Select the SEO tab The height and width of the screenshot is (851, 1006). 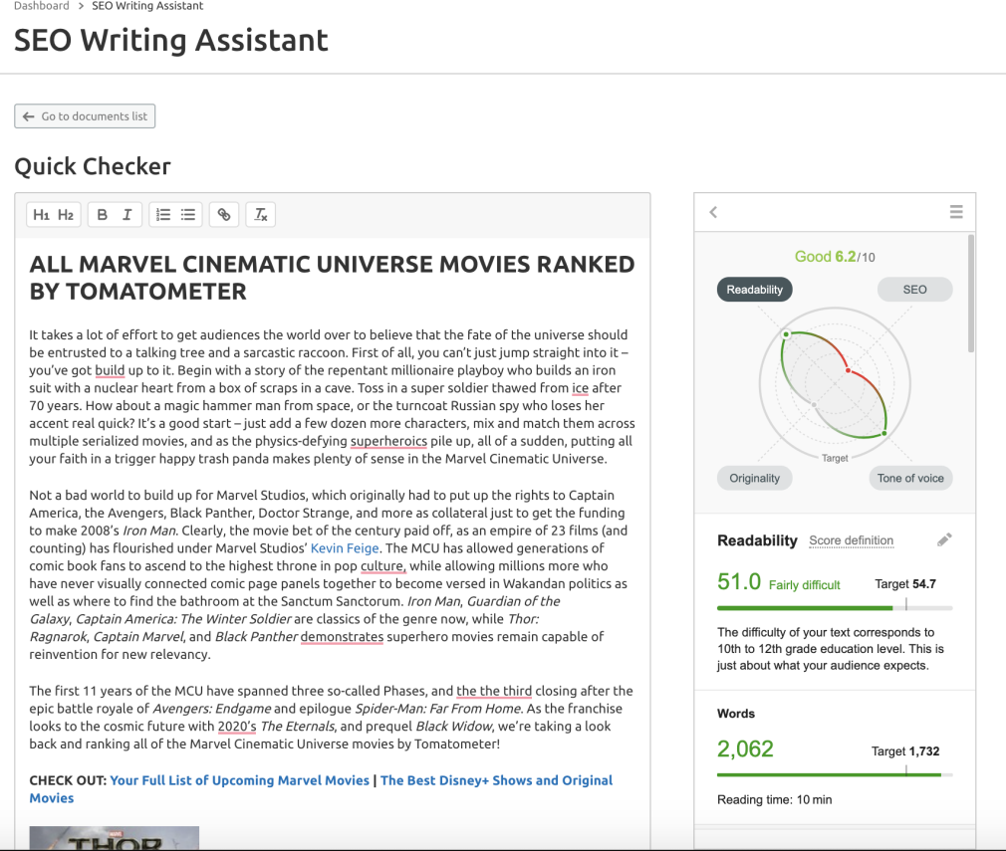[x=915, y=290]
